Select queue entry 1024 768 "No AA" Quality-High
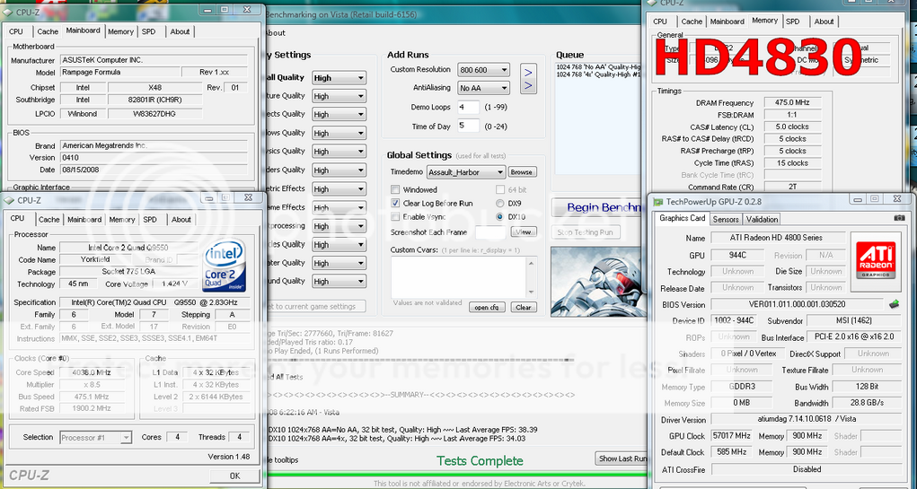The image size is (917, 489). (598, 66)
